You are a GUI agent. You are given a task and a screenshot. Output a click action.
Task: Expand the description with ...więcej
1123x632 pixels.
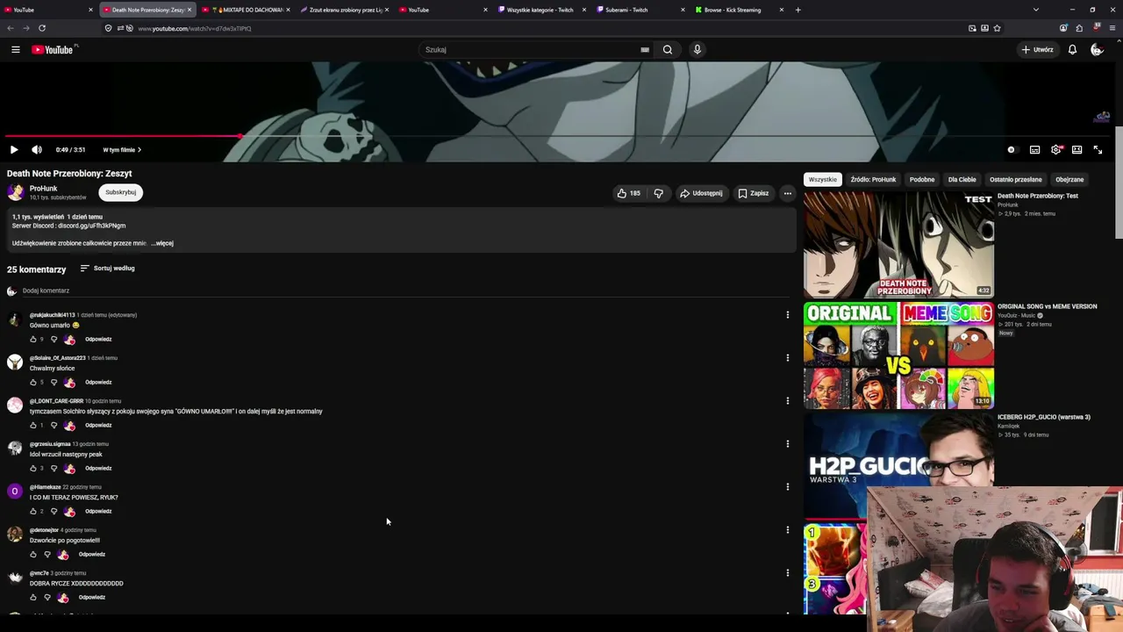(162, 243)
